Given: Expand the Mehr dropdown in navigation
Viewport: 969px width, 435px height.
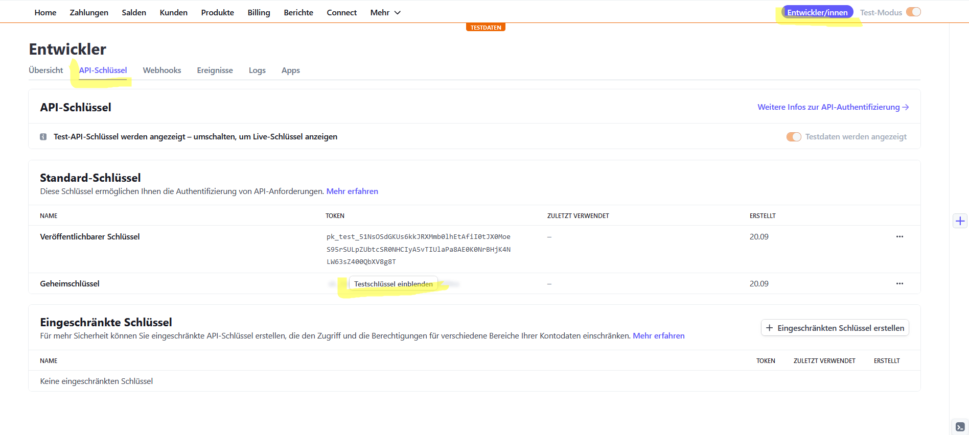Looking at the screenshot, I should tap(385, 12).
